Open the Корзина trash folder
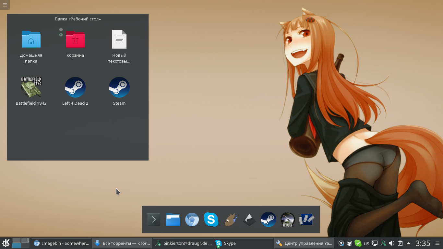This screenshot has width=443, height=249. (x=75, y=39)
